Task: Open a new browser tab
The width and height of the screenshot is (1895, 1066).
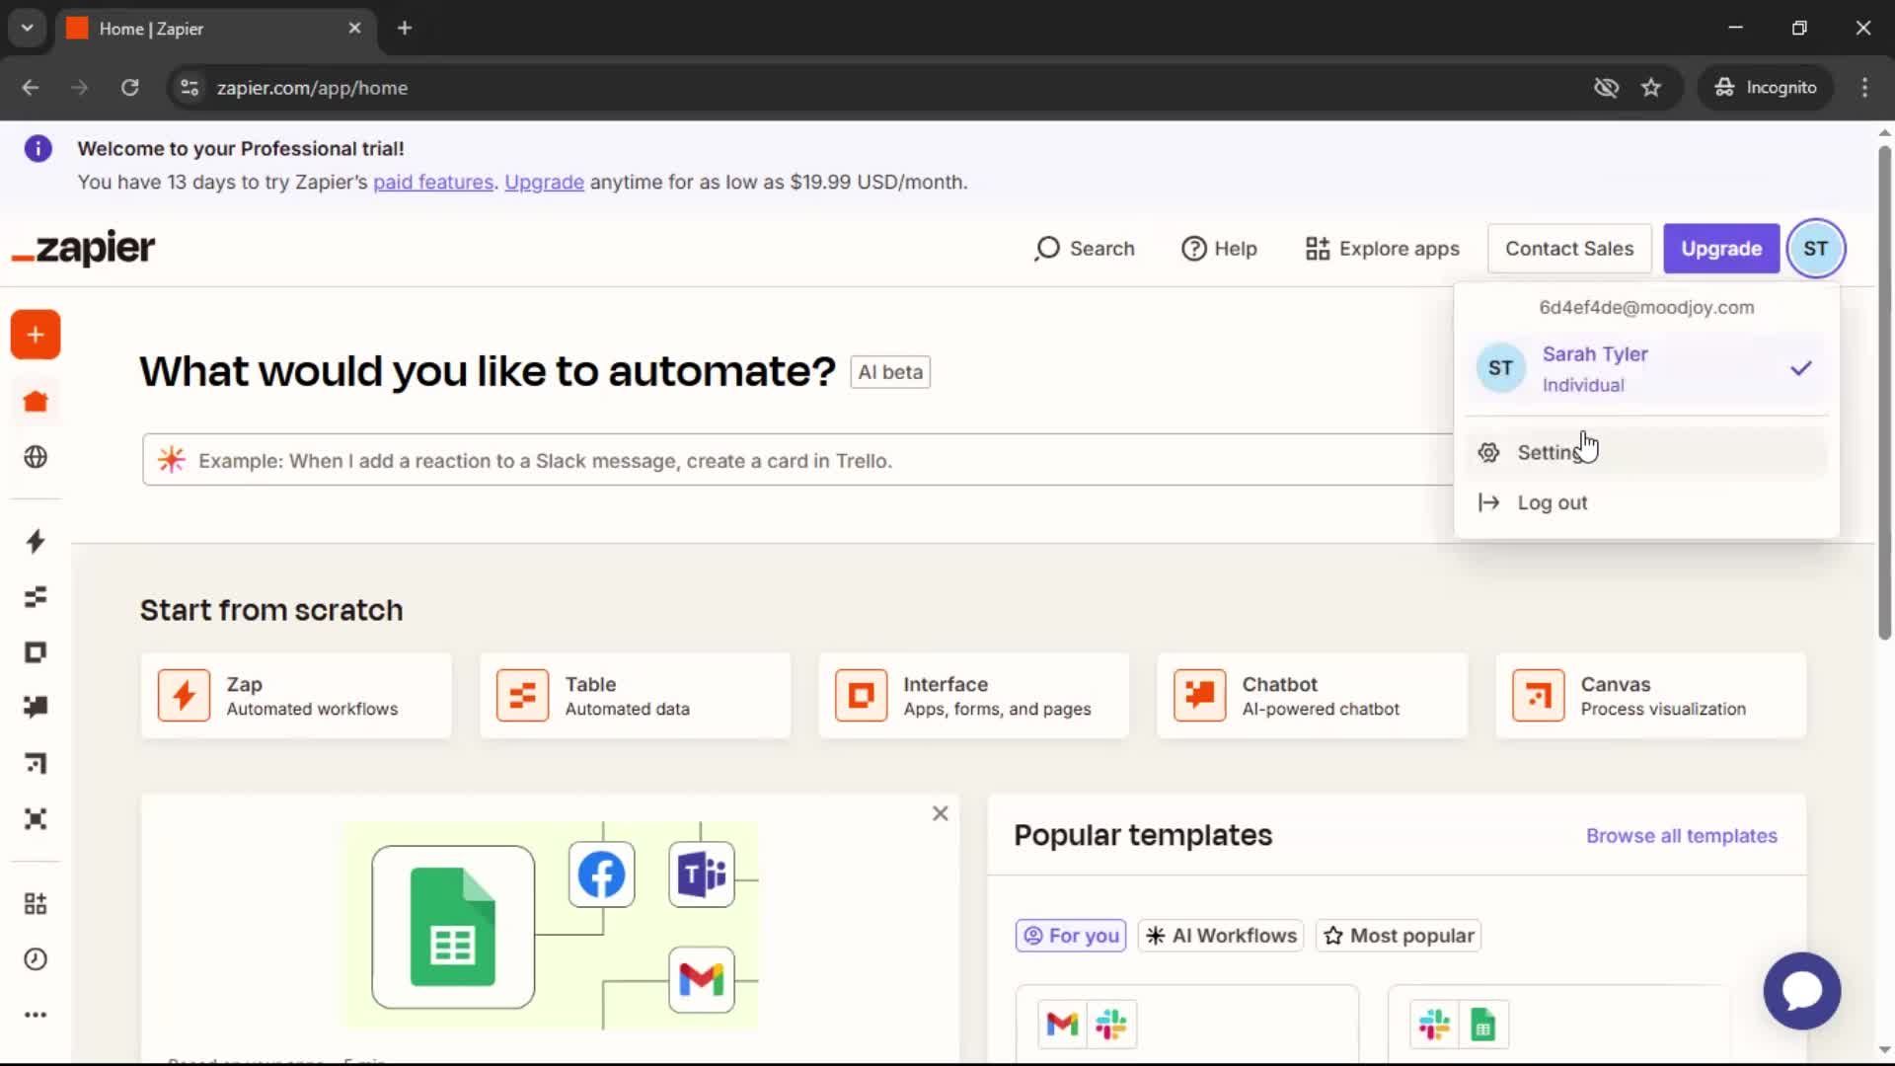Action: click(405, 28)
